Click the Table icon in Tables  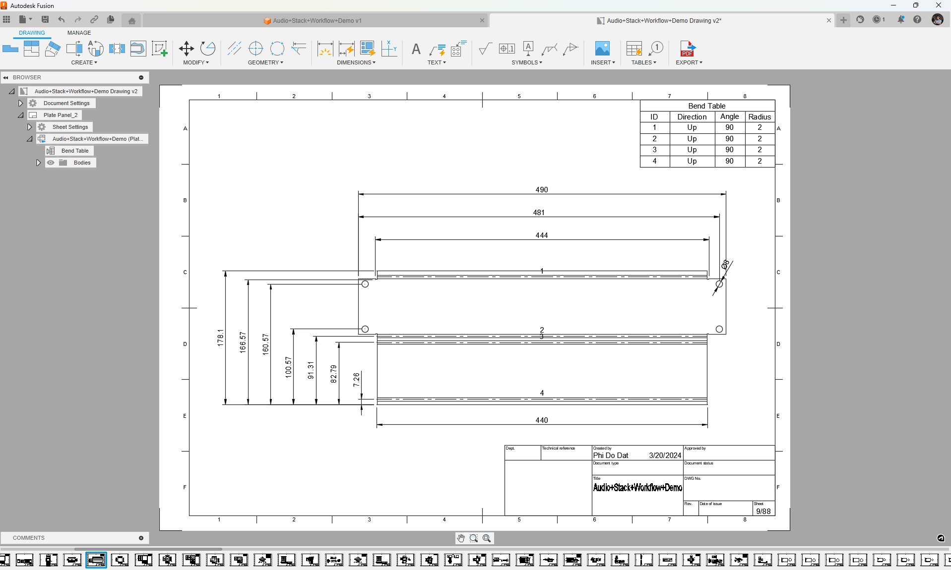(x=634, y=49)
